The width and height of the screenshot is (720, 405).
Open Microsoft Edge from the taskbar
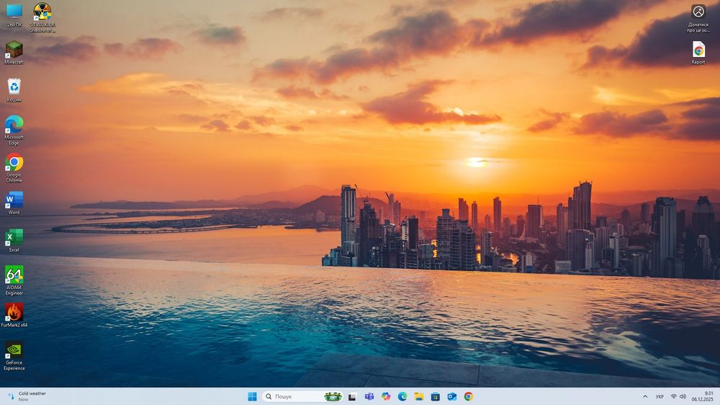pos(402,396)
